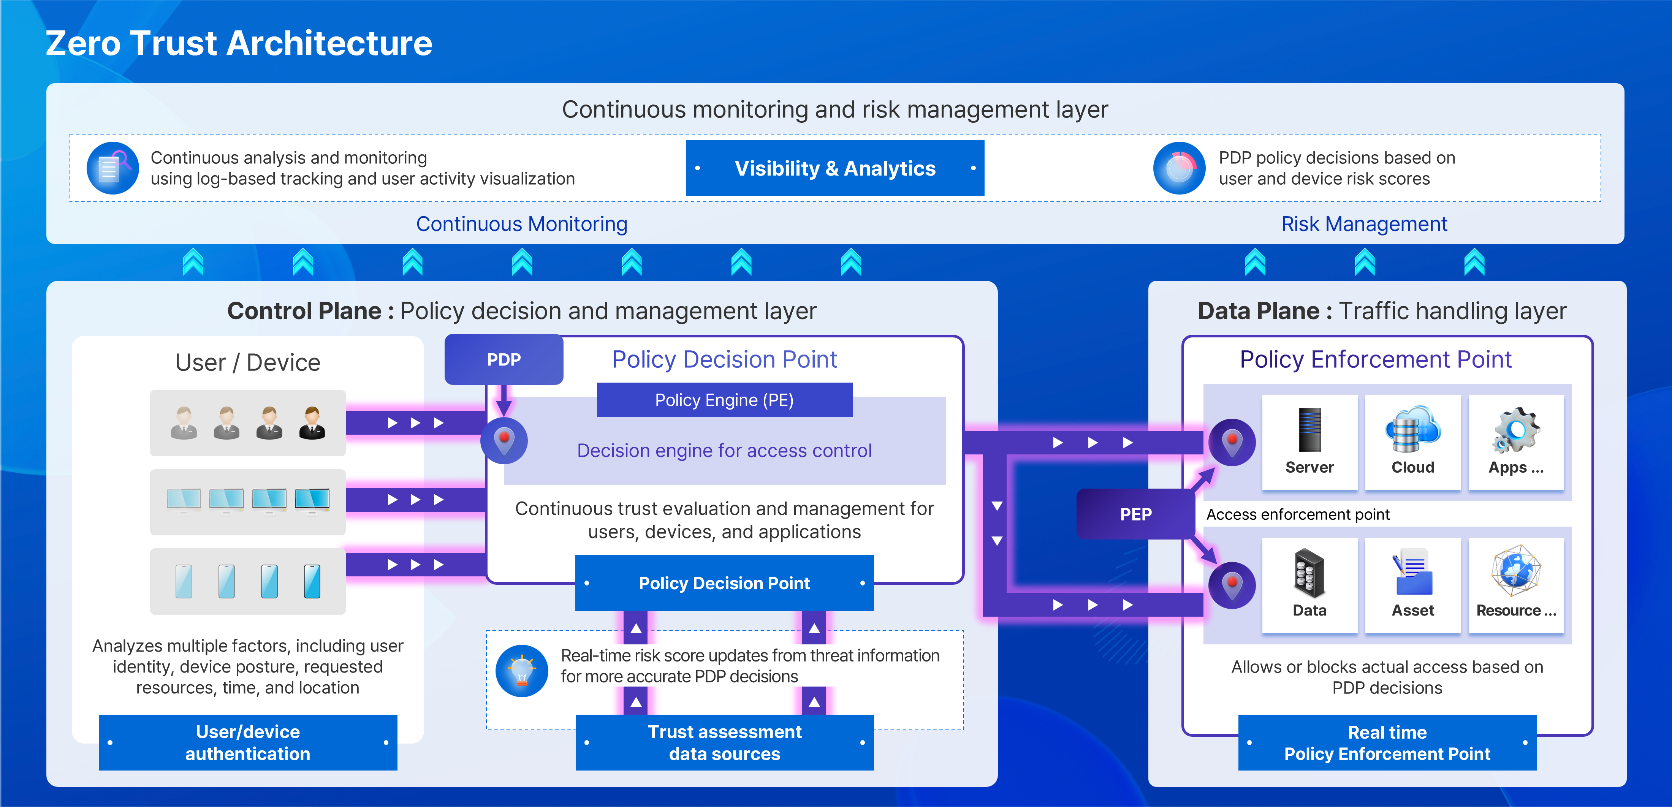
Task: Click the user in black suit avatar
Action: pyautogui.click(x=312, y=423)
